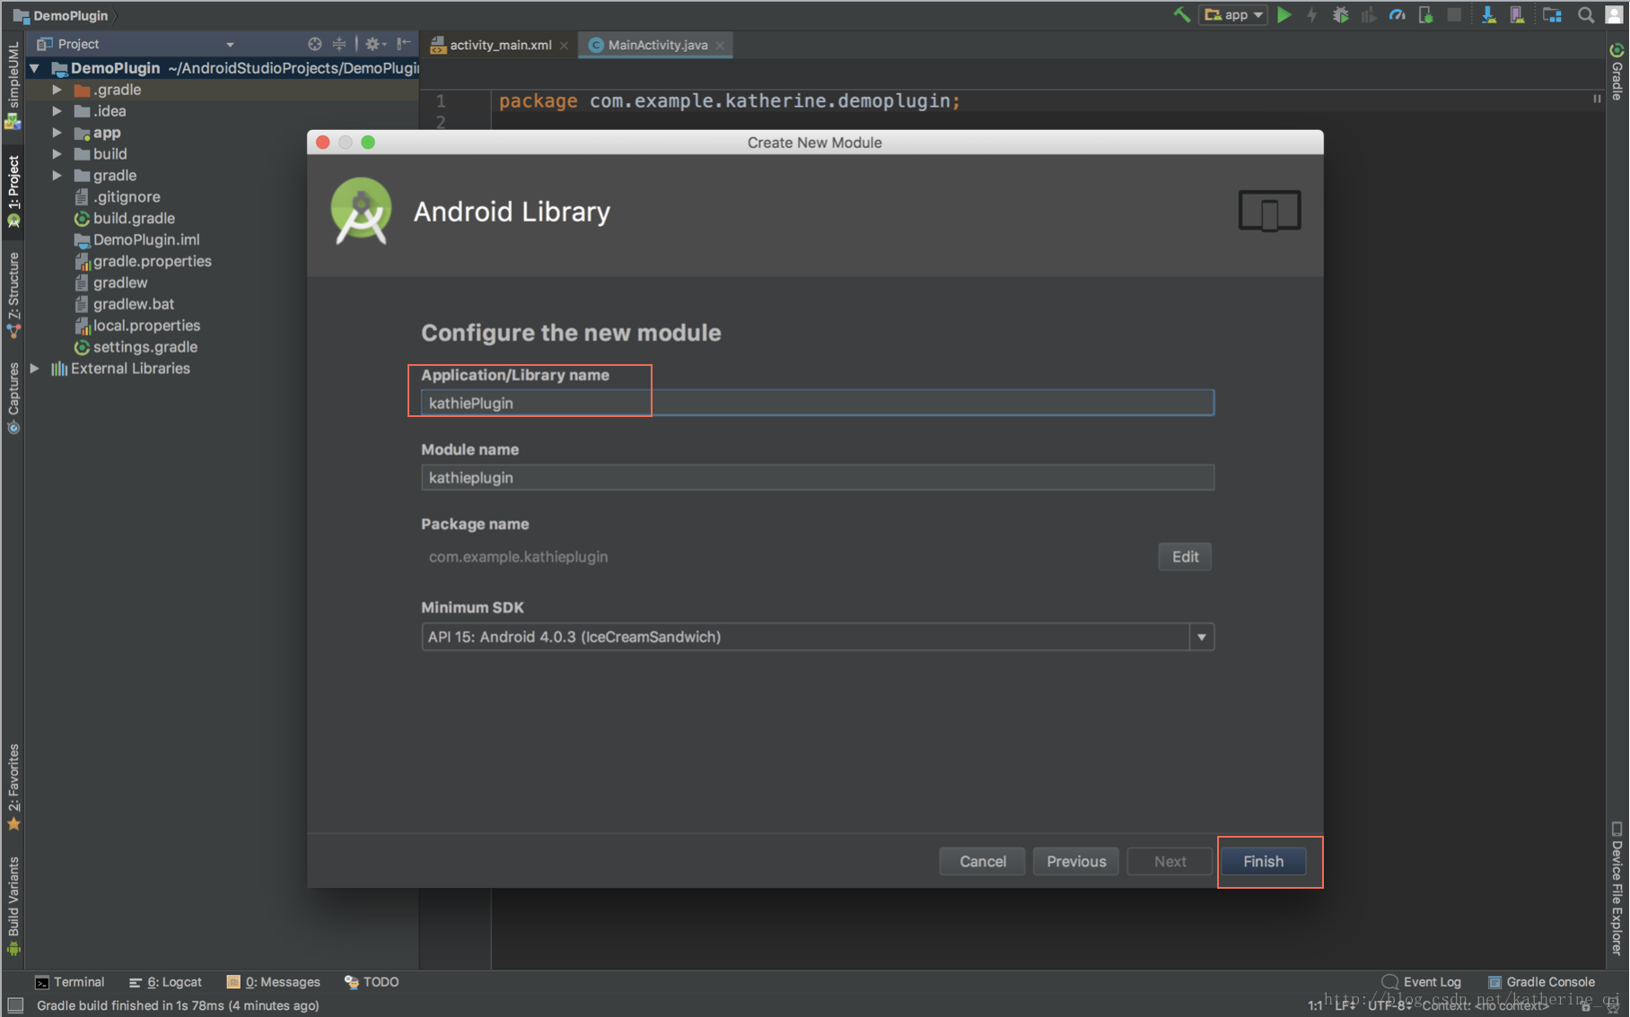Open the Gradle side panel
The width and height of the screenshot is (1630, 1017).
[x=1617, y=72]
